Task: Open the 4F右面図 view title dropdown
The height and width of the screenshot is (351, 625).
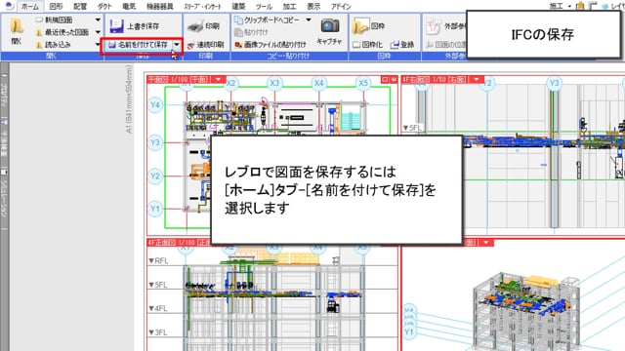Action: coord(477,80)
